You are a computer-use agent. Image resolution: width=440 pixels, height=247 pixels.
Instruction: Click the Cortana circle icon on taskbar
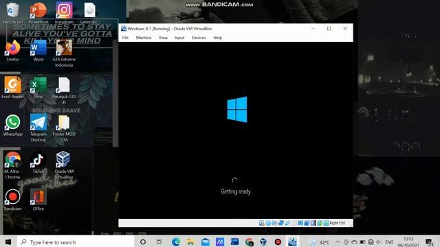(142, 242)
